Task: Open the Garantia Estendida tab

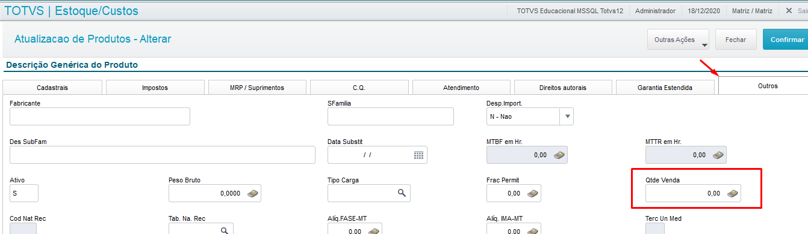Action: [x=665, y=88]
